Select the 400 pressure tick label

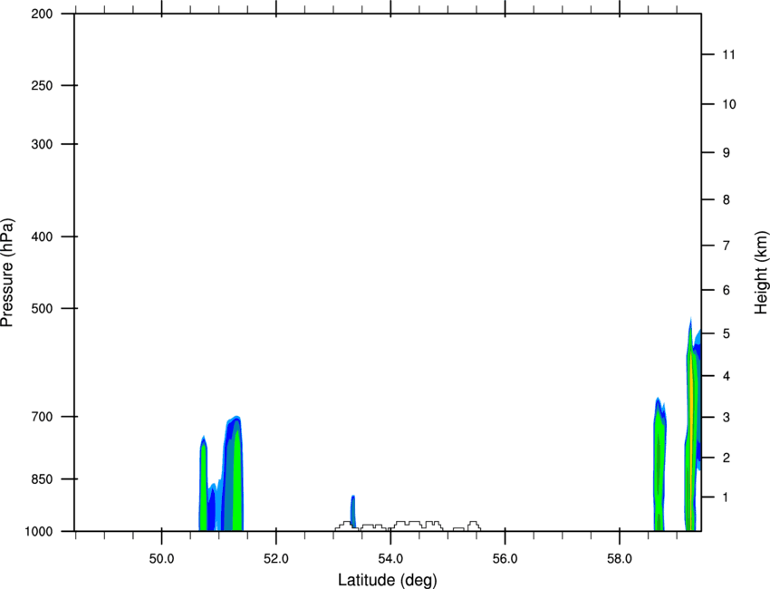tap(42, 237)
